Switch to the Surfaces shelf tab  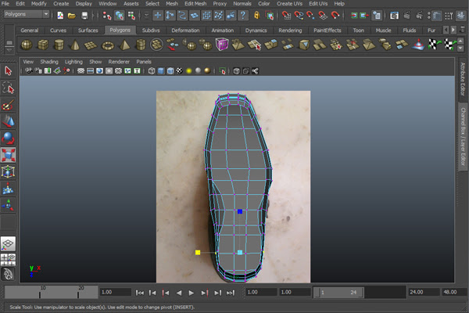click(88, 31)
